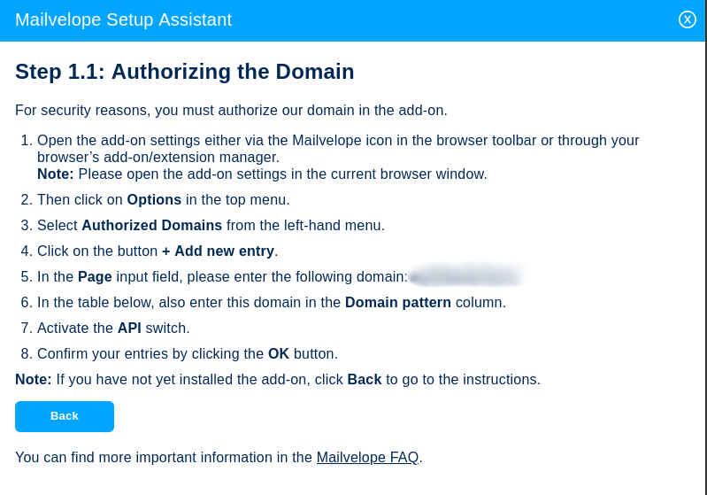Click the bold Authorized Domains text
The height and width of the screenshot is (495, 707).
pos(151,226)
